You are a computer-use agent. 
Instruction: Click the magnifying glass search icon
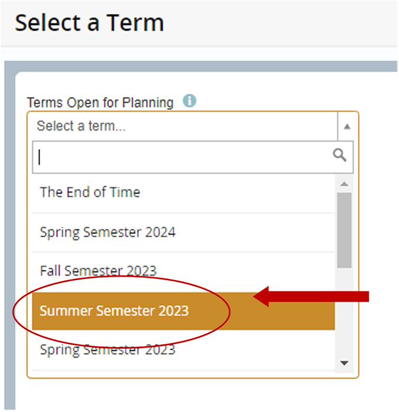[x=339, y=155]
